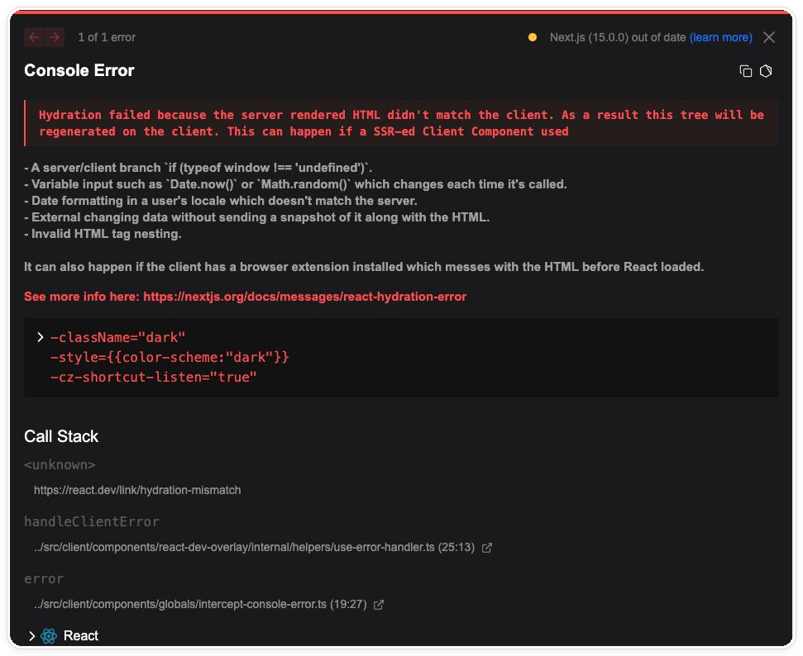The width and height of the screenshot is (803, 656).
Task: Click the '1 of 1 error' counter
Action: coord(107,37)
